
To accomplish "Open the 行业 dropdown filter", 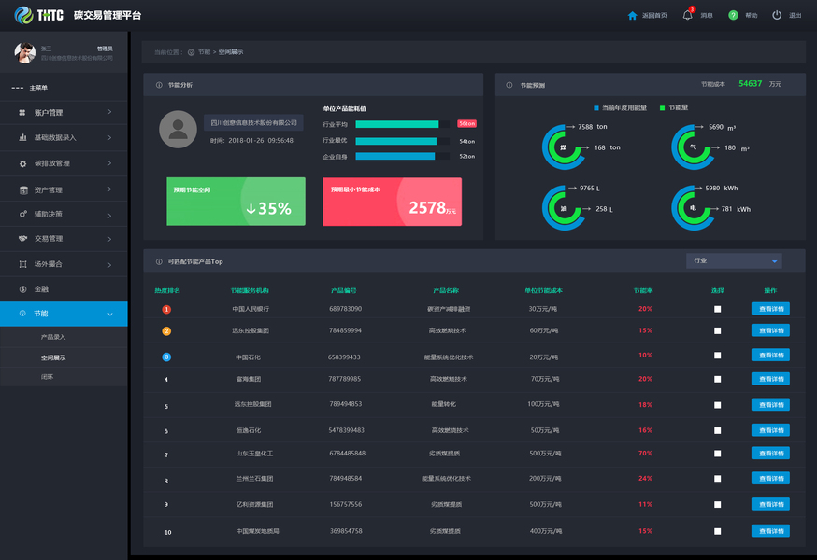I will coord(734,260).
